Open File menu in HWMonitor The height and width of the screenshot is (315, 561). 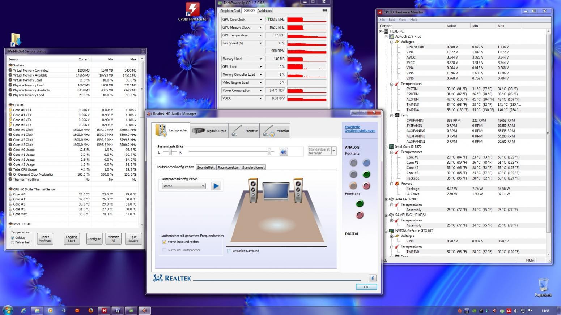tap(382, 20)
